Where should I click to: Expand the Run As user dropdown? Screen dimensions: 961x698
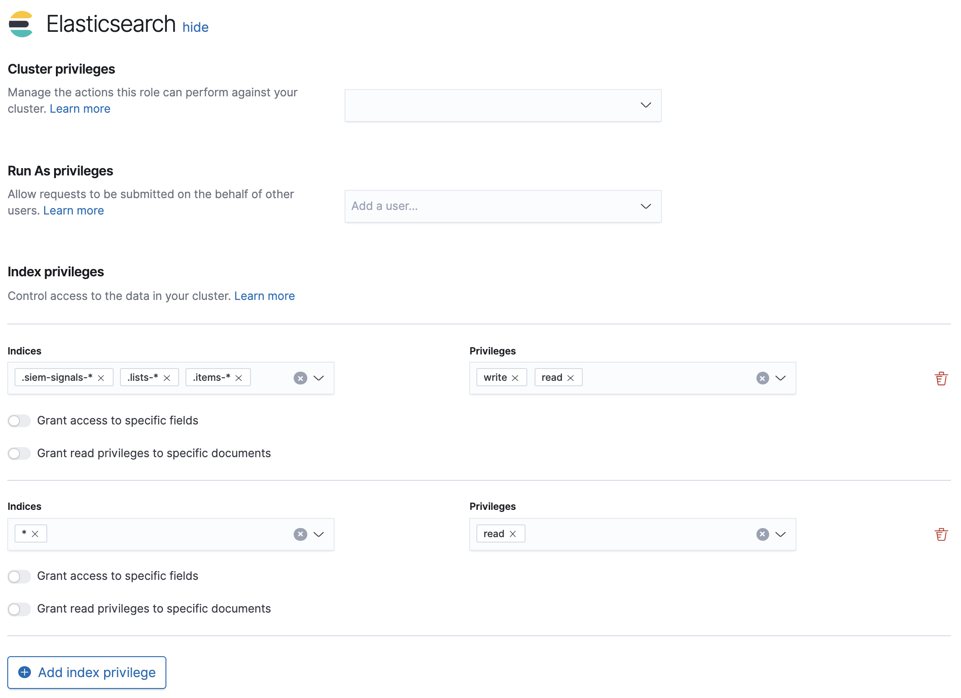click(646, 206)
